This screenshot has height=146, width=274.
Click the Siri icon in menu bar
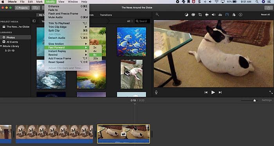pyautogui.click(x=263, y=2)
